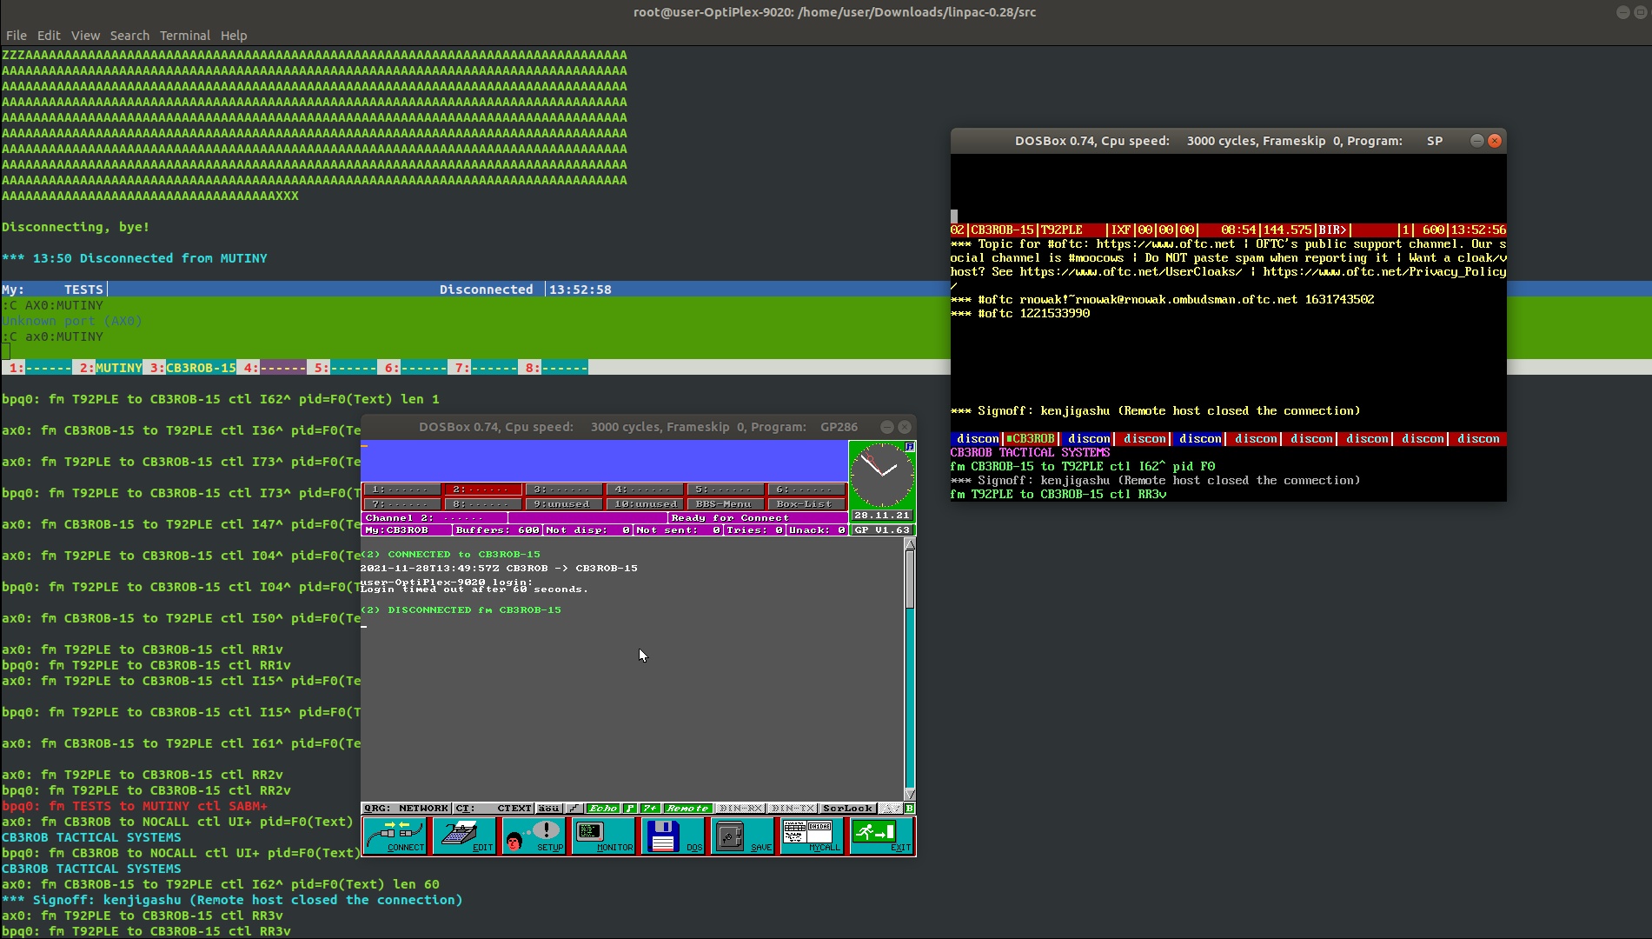This screenshot has height=939, width=1652.
Task: Open the BBS-Menu button
Action: tap(724, 504)
